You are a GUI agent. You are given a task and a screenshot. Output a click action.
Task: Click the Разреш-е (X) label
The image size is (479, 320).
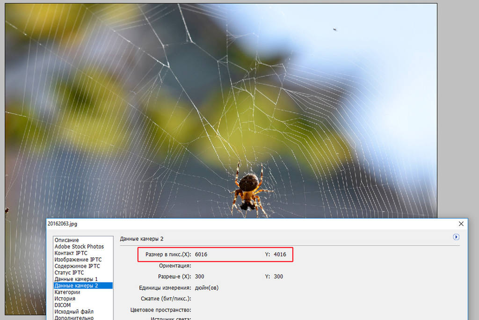click(x=174, y=276)
